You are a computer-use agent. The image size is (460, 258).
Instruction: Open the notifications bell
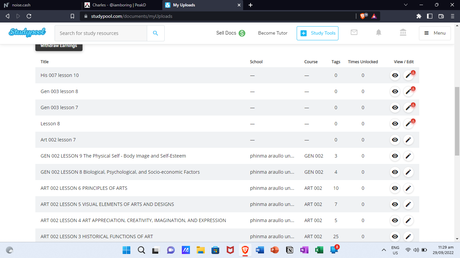click(379, 32)
